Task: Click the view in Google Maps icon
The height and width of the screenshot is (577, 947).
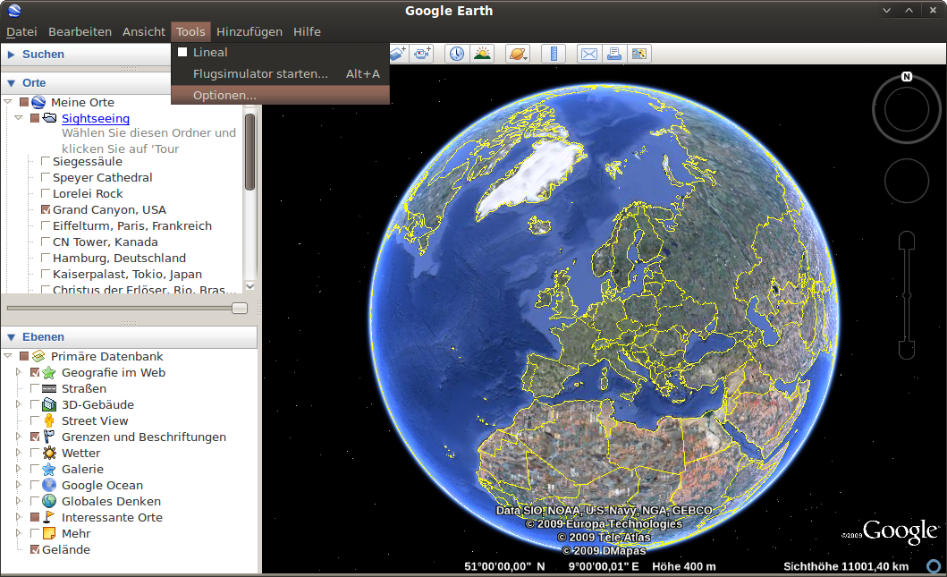Action: 639,54
